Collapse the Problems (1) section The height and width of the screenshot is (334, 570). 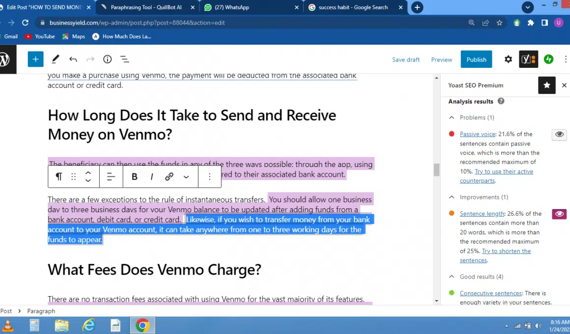pos(452,118)
